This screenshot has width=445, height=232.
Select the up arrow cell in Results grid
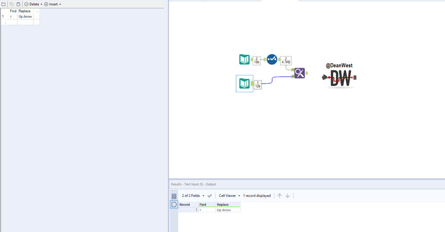coord(207,210)
